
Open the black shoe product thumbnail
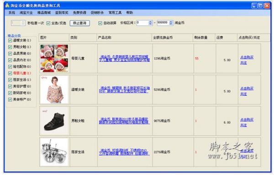click(x=54, y=121)
